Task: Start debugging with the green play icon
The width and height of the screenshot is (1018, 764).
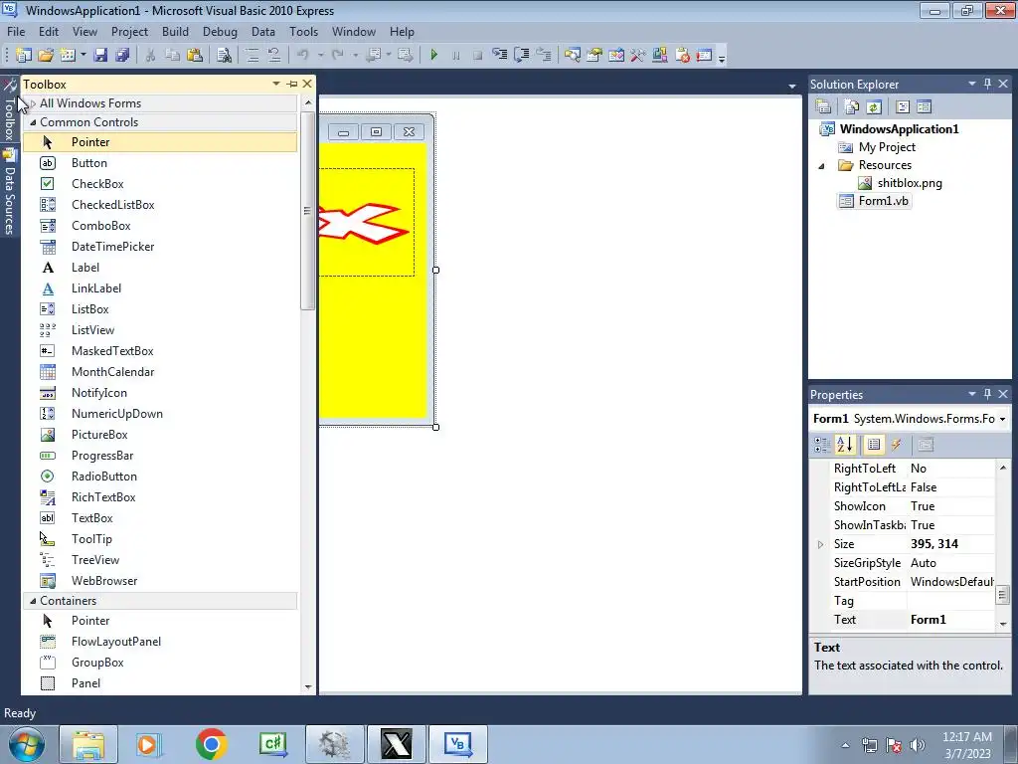Action: coord(434,56)
